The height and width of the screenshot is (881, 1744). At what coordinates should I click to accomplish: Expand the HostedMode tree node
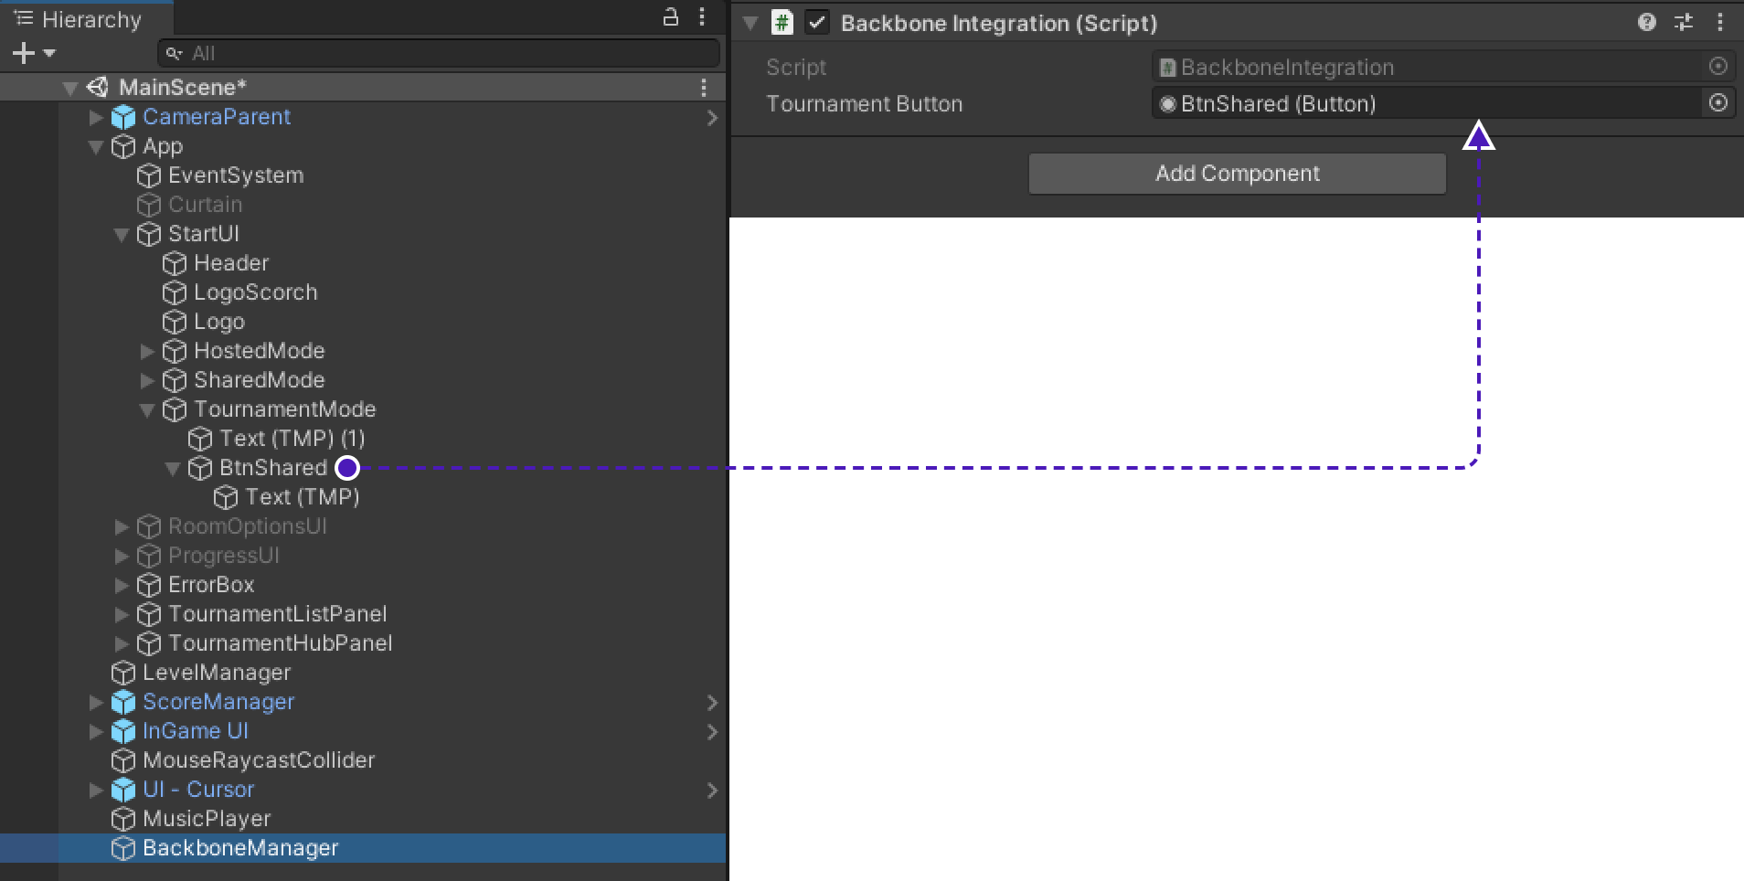(146, 351)
